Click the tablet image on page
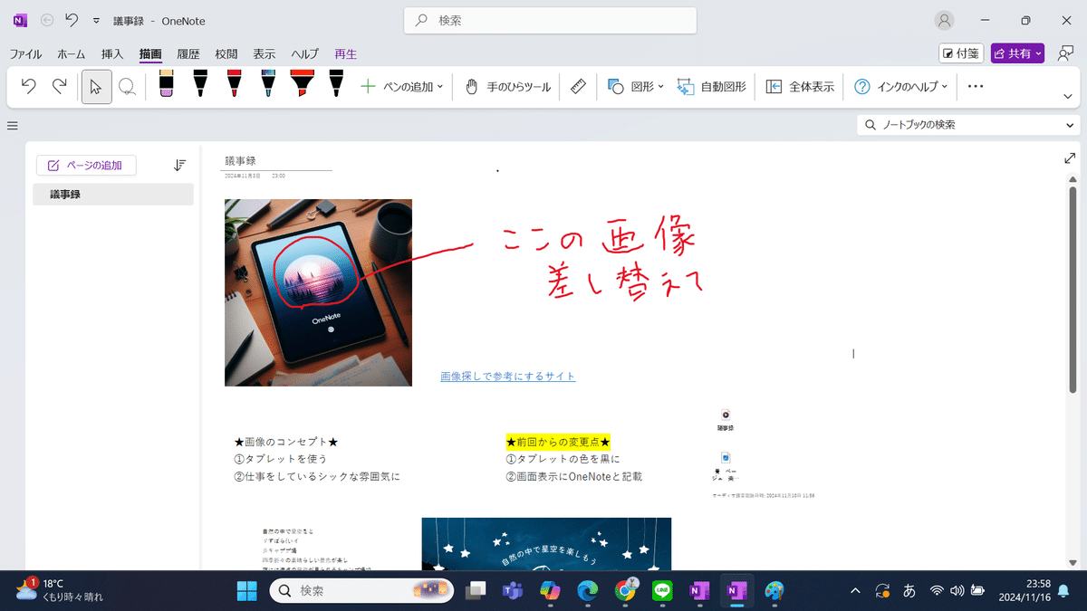The height and width of the screenshot is (611, 1087). click(x=318, y=292)
